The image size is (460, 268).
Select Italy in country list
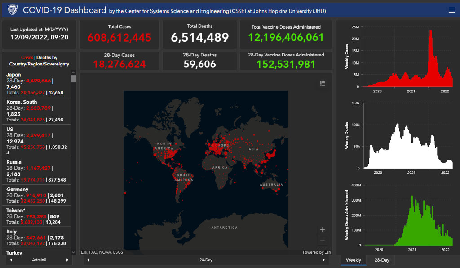(36, 238)
